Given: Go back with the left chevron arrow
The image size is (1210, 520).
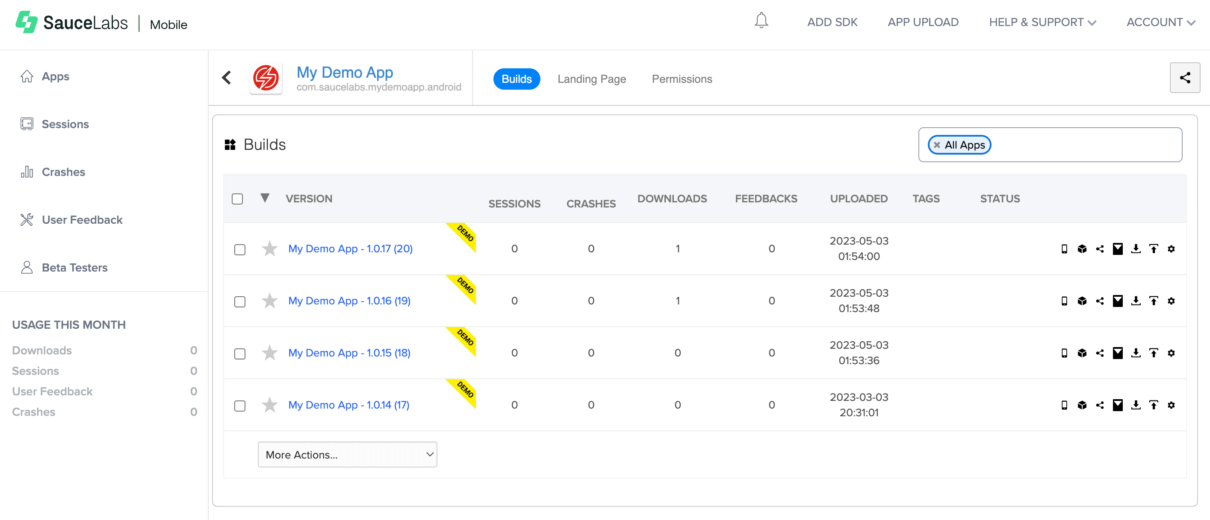Looking at the screenshot, I should point(227,78).
